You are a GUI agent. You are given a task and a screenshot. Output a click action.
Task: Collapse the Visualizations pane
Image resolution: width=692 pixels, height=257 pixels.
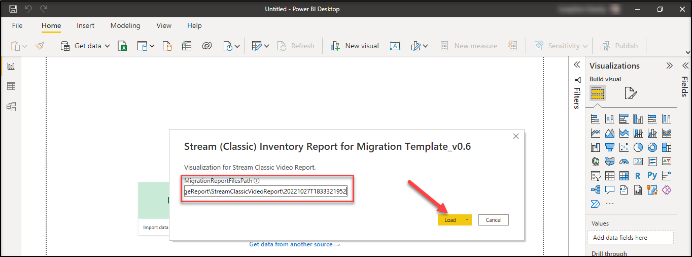669,66
